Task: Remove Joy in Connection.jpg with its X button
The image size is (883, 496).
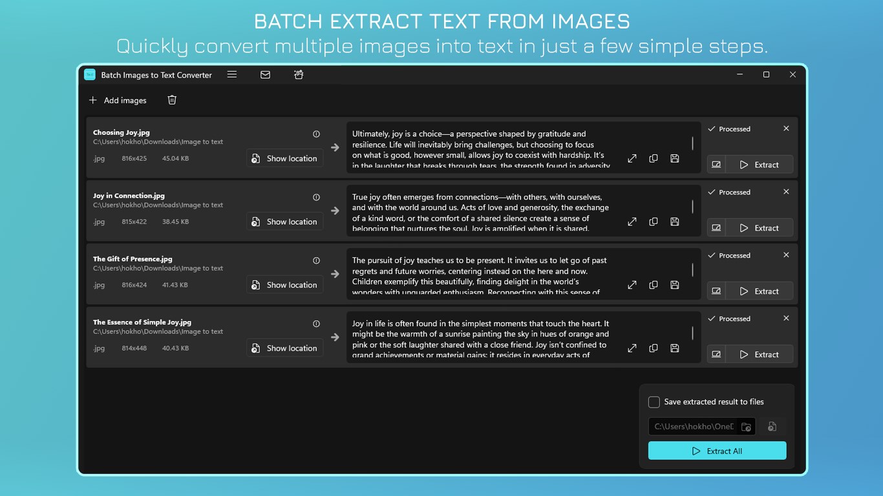Action: [786, 192]
